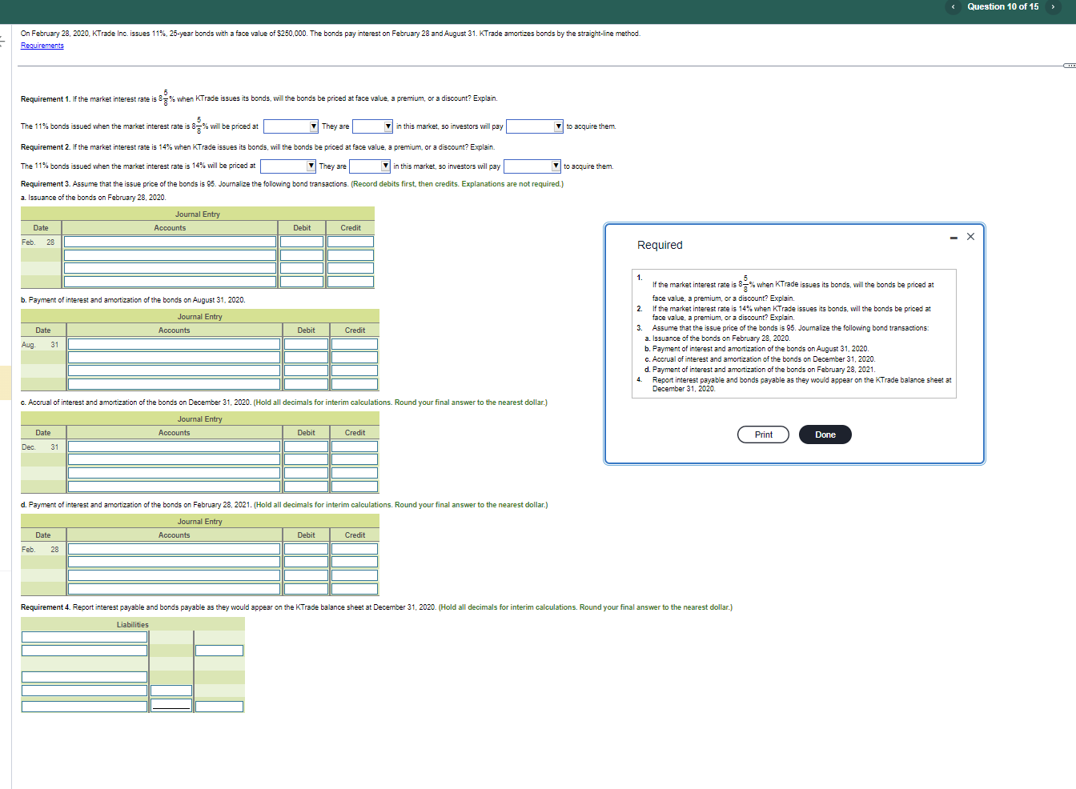The height and width of the screenshot is (789, 1076).
Task: Click first credit field of Dec. 31 entry
Action: [x=355, y=447]
